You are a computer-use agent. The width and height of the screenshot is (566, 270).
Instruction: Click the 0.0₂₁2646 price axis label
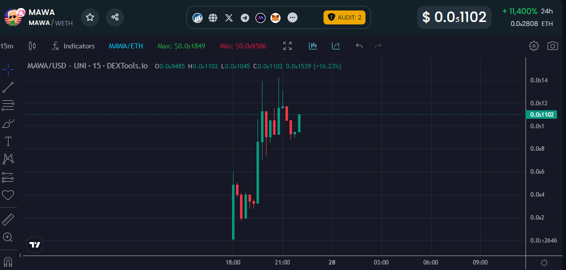point(543,241)
